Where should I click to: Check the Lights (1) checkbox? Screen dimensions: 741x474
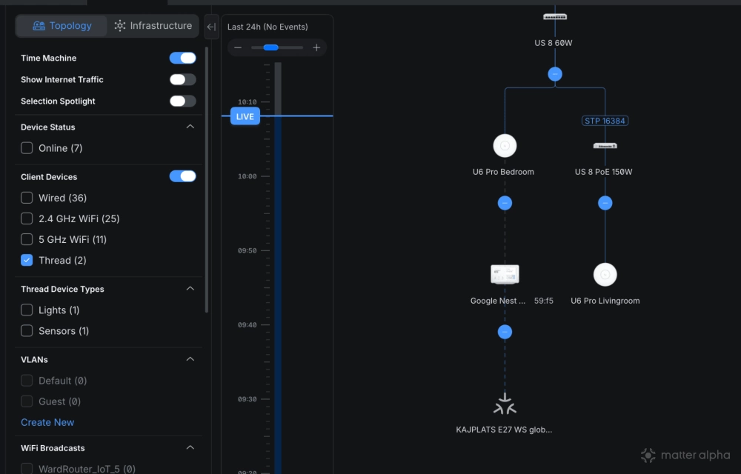tap(27, 310)
